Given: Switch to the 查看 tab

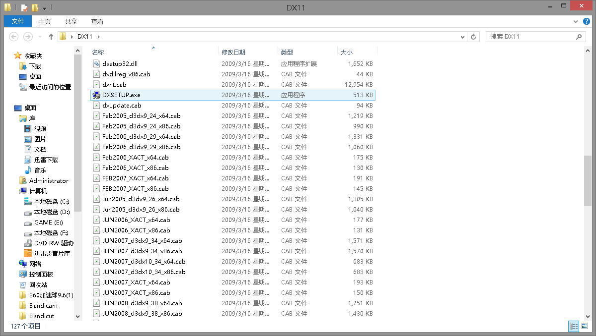Looking at the screenshot, I should pos(97,21).
